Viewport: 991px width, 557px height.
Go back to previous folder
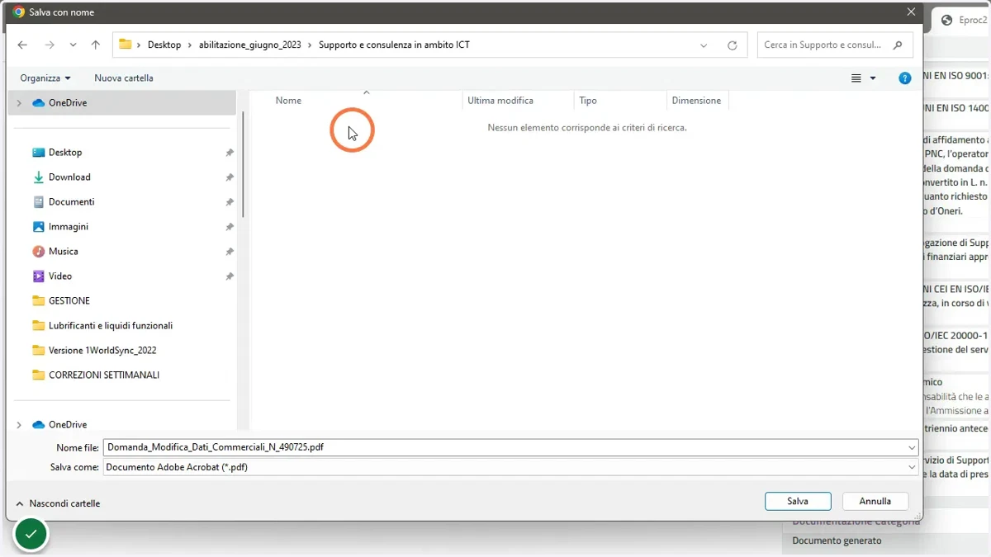22,45
